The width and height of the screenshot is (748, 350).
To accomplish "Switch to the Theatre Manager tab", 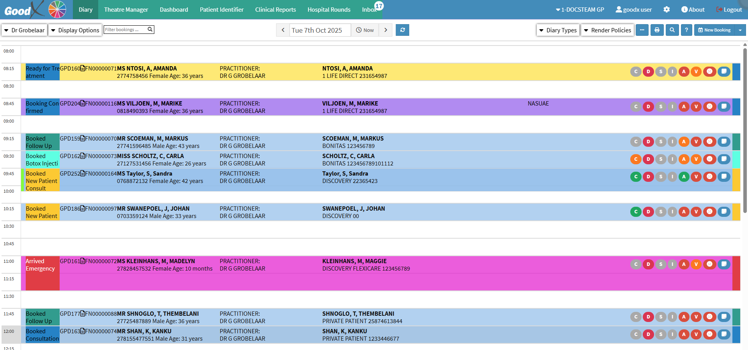I will [x=126, y=9].
